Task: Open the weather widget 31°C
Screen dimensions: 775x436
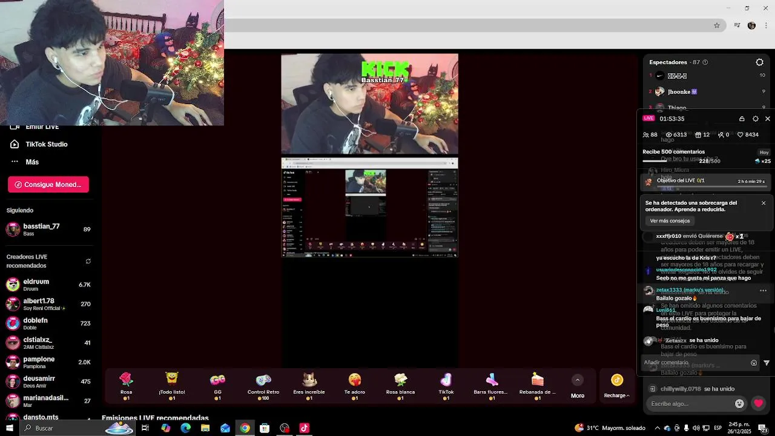Action: (x=610, y=428)
